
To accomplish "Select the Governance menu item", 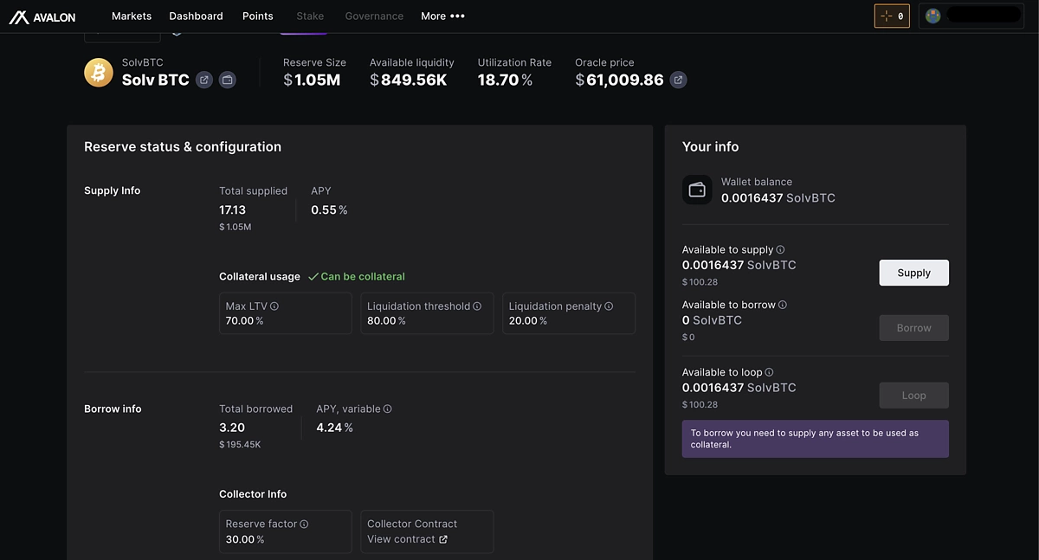I will (374, 16).
